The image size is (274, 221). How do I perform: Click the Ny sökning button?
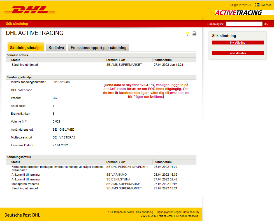tap(238, 43)
